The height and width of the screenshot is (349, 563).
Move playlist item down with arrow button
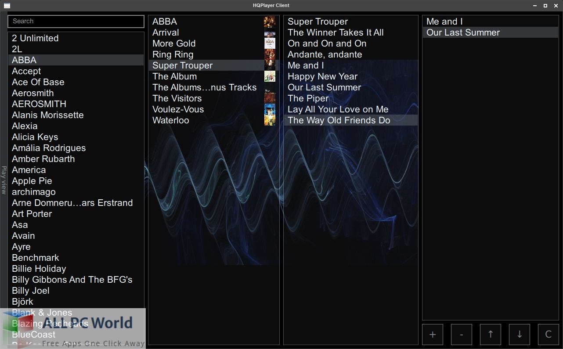coord(520,335)
